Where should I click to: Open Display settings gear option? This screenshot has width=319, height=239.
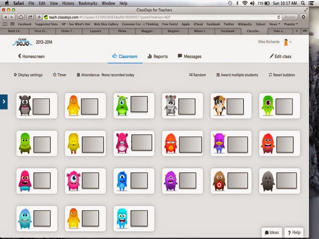point(28,75)
